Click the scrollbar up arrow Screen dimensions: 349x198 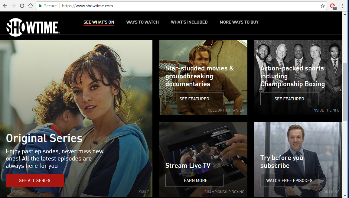tap(345, 14)
